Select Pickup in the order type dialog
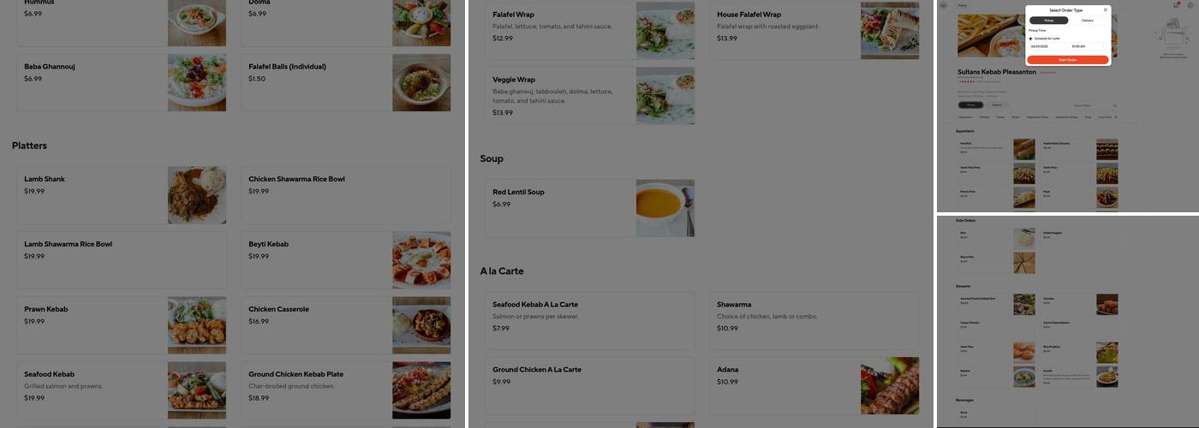This screenshot has width=1199, height=428. coord(1049,21)
